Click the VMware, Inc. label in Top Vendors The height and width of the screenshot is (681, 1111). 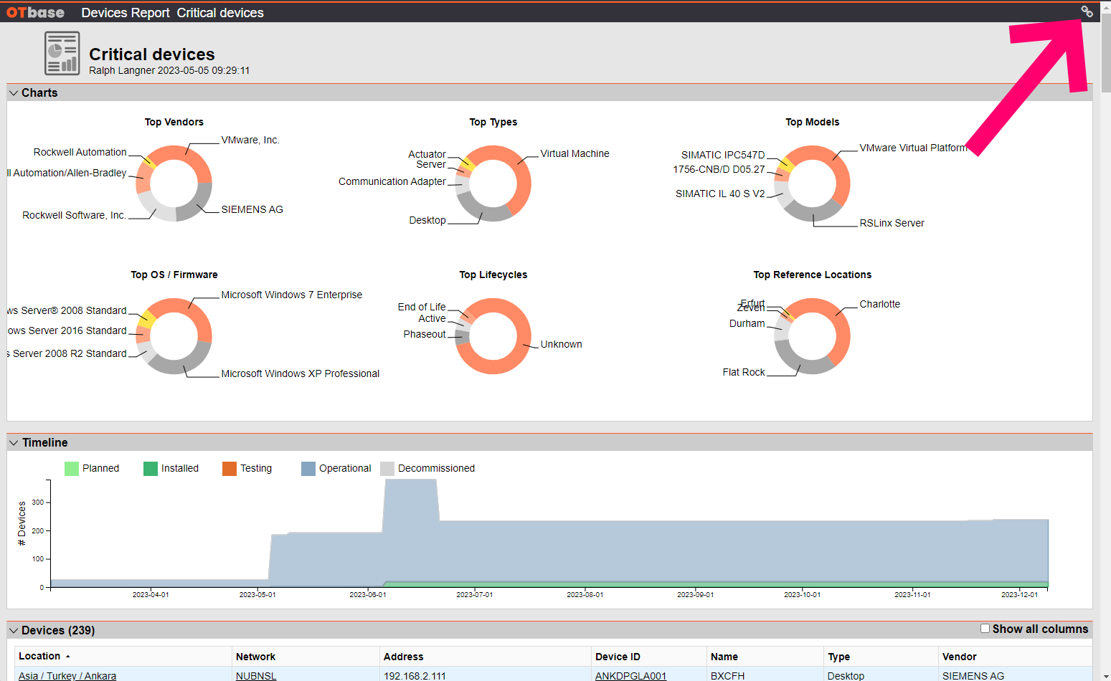(x=250, y=140)
